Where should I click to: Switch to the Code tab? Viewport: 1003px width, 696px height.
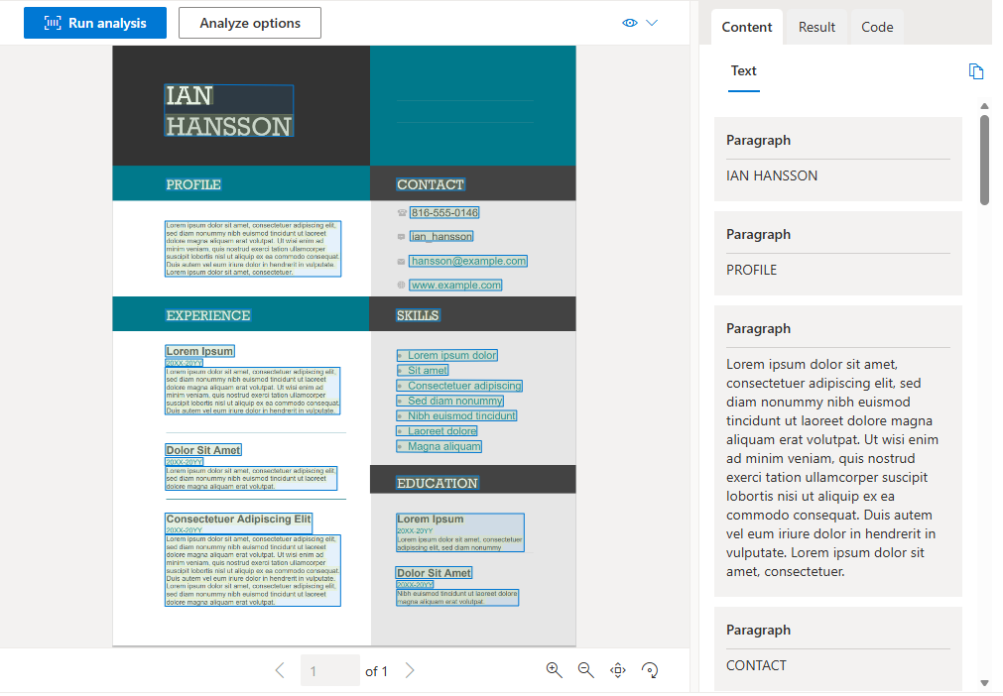tap(877, 27)
